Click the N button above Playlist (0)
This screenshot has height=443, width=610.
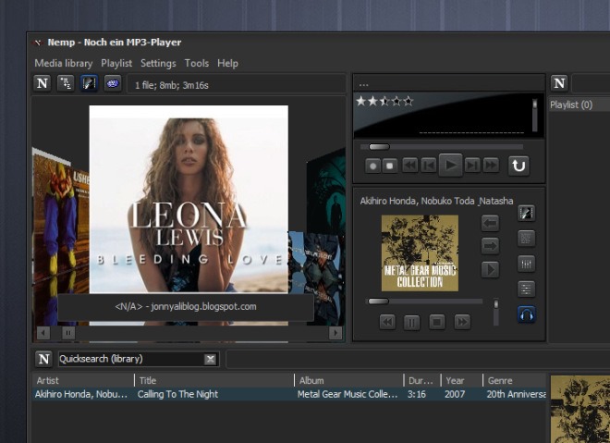pyautogui.click(x=559, y=83)
